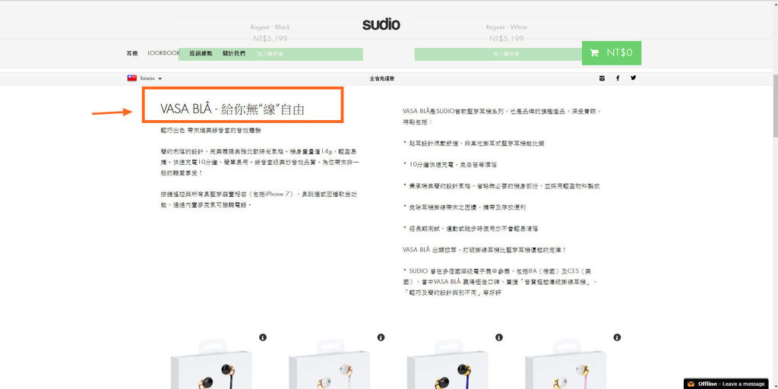Select the black rose-gold earphone thumbnail

[x=212, y=365]
